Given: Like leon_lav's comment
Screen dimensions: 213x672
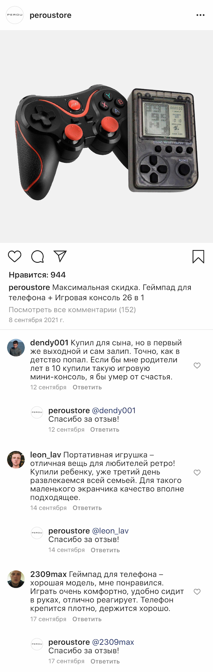Looking at the screenshot, I should pos(197,472).
